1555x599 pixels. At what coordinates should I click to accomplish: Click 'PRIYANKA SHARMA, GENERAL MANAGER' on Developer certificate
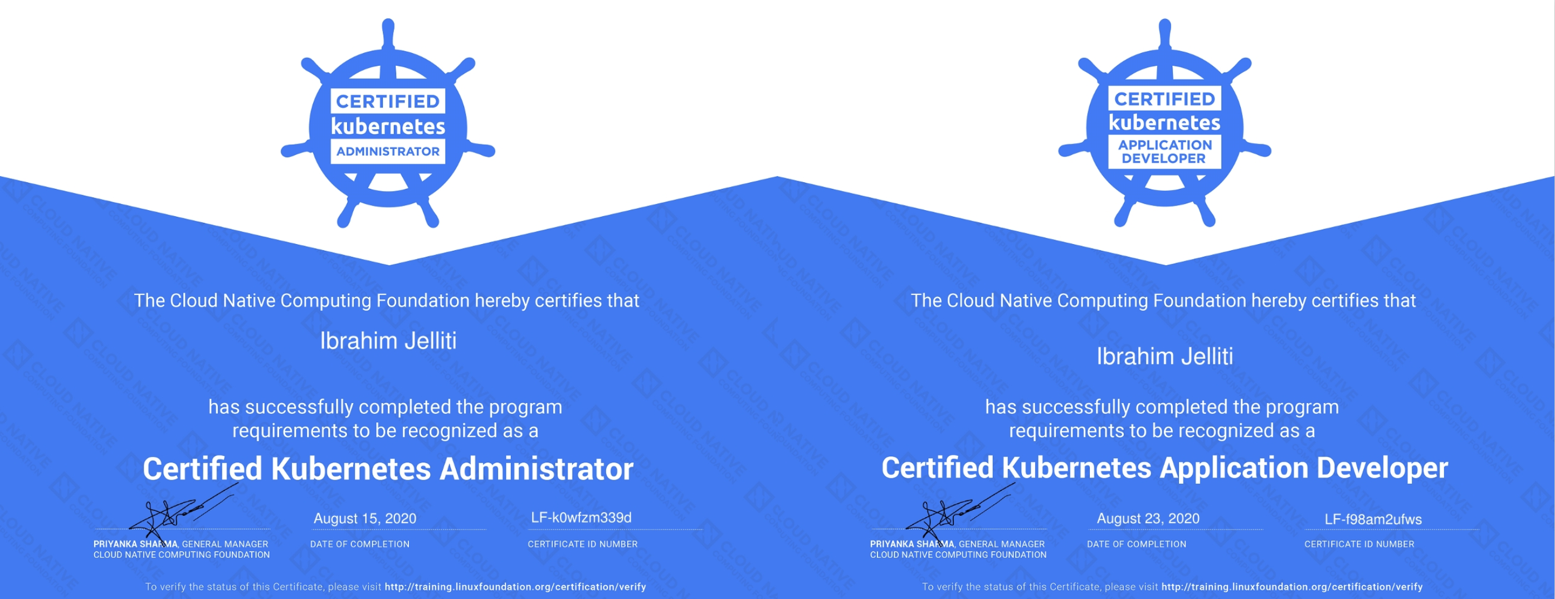(x=957, y=544)
